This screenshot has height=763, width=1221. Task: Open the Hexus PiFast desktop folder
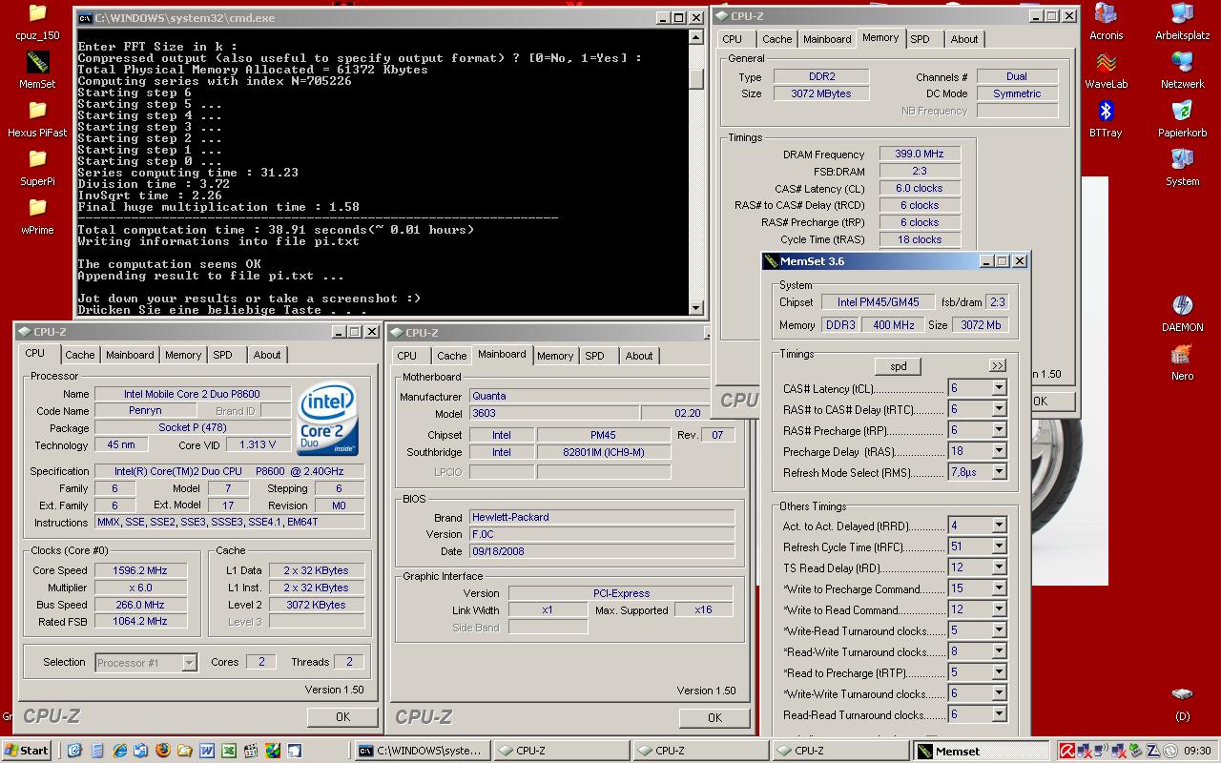click(x=37, y=119)
